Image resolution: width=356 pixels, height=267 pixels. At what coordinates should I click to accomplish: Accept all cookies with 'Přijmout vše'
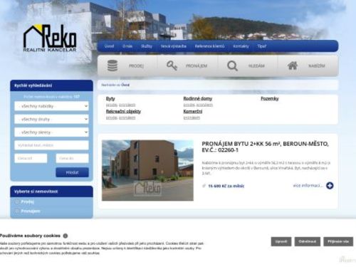point(338,241)
